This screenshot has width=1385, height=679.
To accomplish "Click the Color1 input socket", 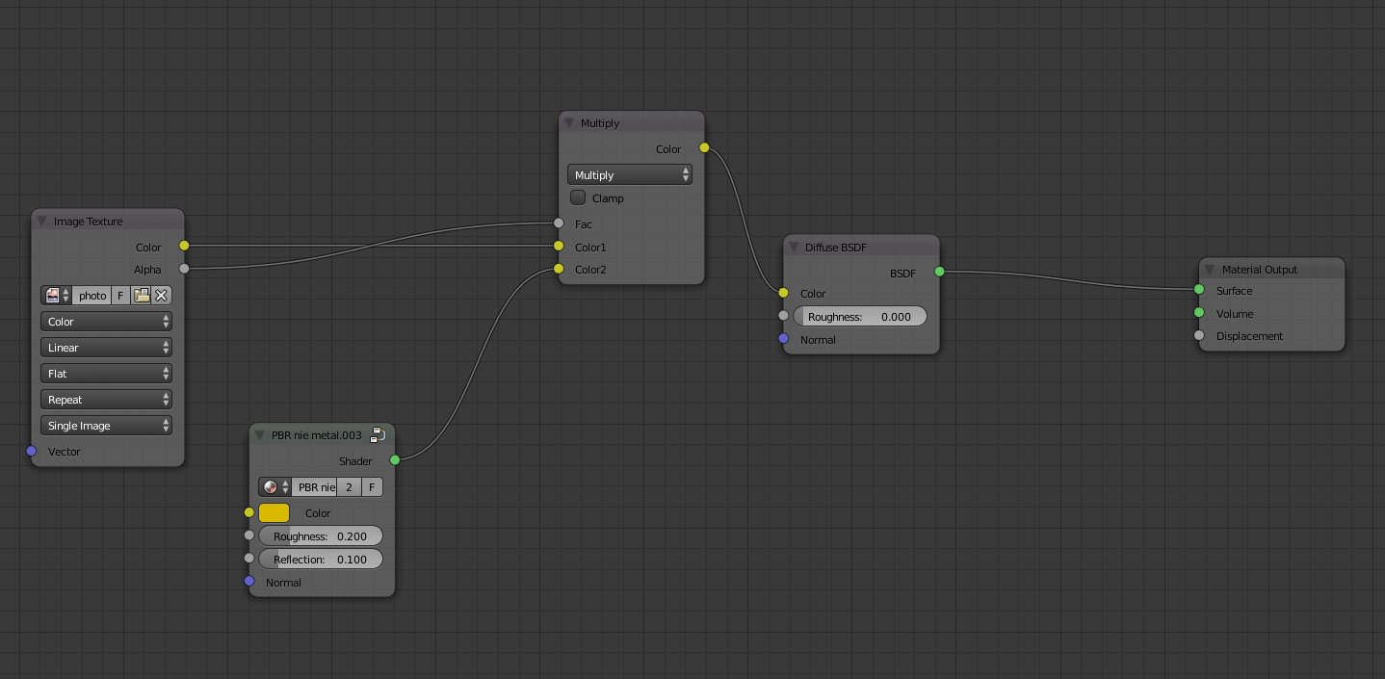I will point(559,247).
